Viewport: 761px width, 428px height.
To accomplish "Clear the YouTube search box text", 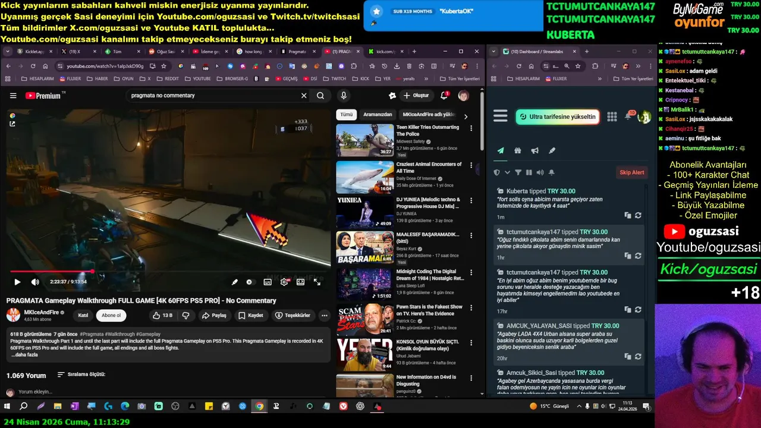I will (x=304, y=95).
